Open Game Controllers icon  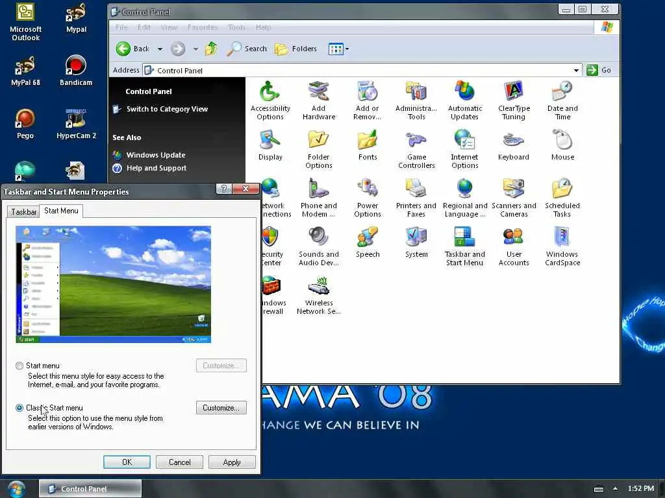416,150
